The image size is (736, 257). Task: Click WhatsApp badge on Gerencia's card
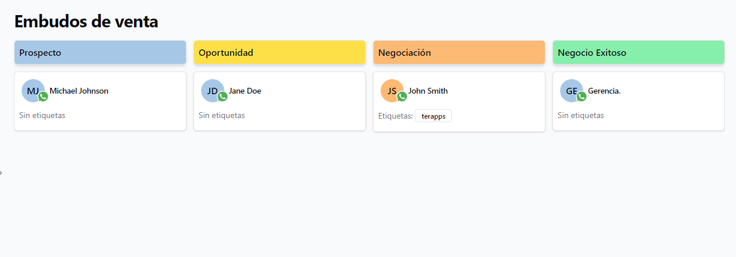coord(582,97)
